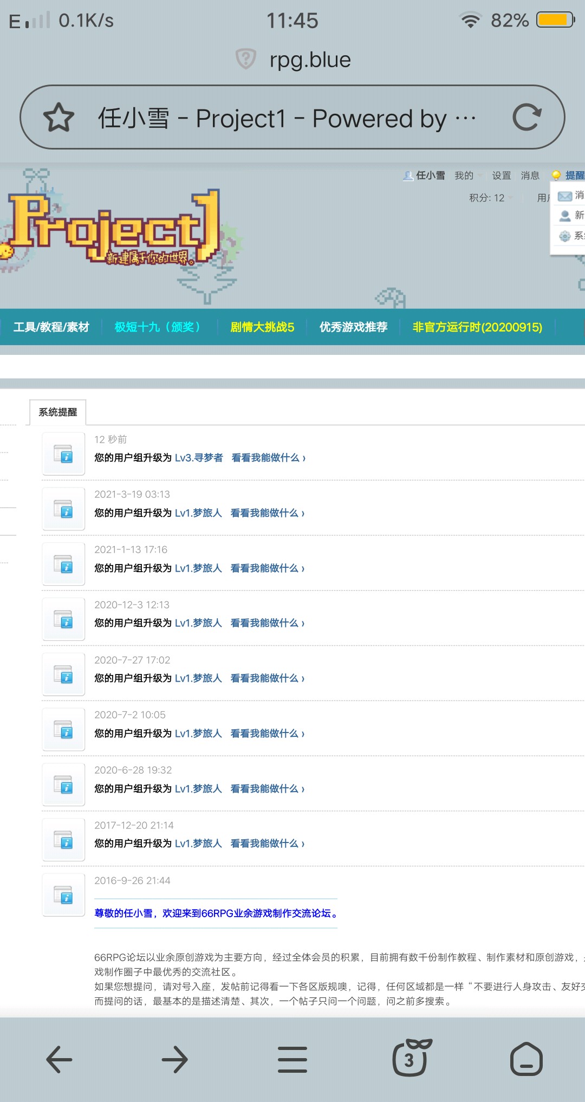Click the Lv1.梦旅人 link dated 2020-6-28 19:32

tap(198, 789)
